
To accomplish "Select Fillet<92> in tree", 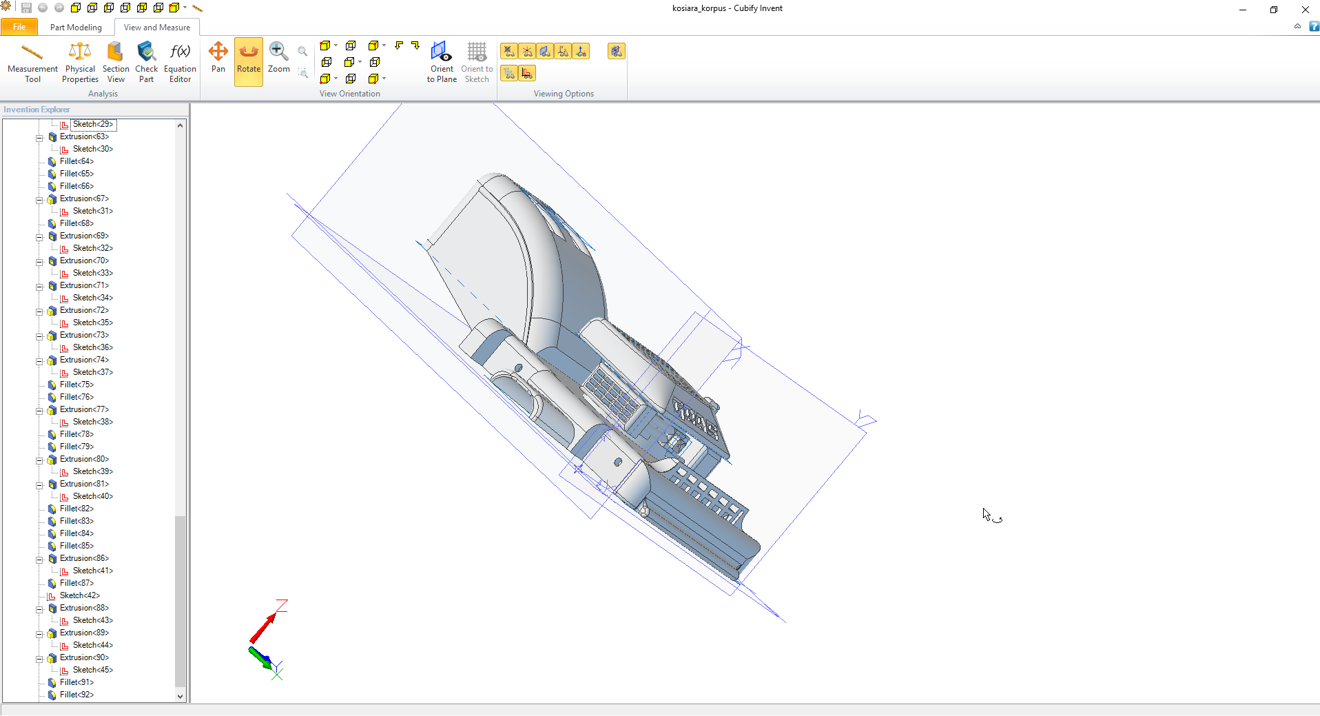I will point(76,695).
